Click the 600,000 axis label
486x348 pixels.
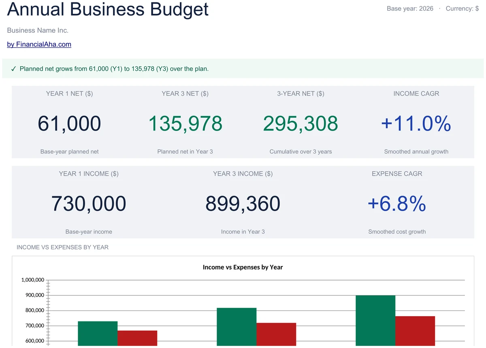click(x=34, y=341)
